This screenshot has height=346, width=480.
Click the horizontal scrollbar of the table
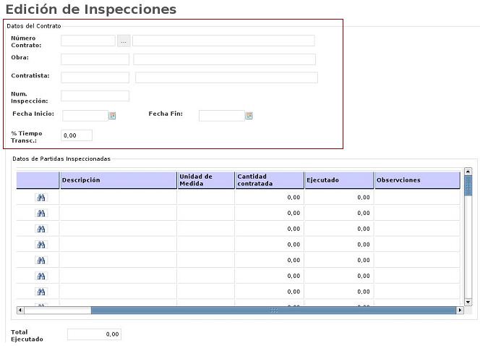[273, 311]
